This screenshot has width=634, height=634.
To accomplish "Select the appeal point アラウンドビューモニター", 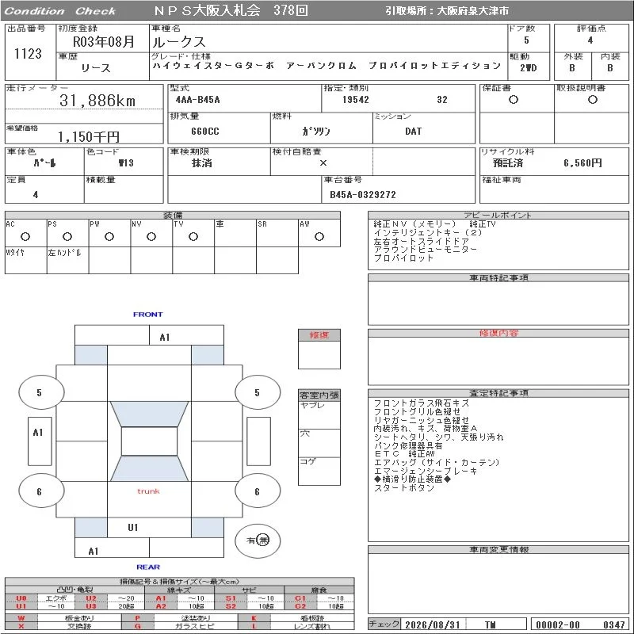I will pyautogui.click(x=426, y=250).
